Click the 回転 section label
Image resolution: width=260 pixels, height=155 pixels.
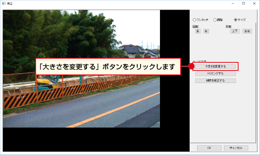coord(196,27)
